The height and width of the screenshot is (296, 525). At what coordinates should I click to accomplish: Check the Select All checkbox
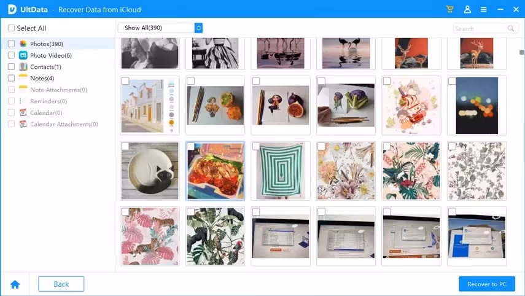point(11,28)
